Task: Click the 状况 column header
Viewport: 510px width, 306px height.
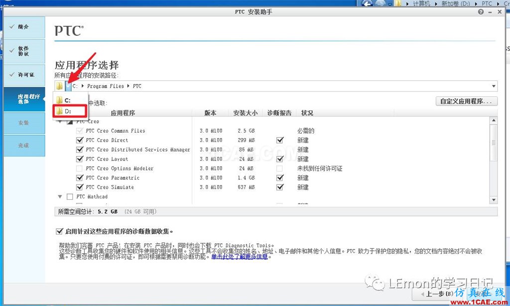Action: (307, 113)
